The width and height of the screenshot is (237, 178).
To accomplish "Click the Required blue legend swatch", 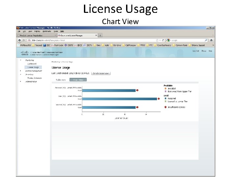I will (x=166, y=98).
